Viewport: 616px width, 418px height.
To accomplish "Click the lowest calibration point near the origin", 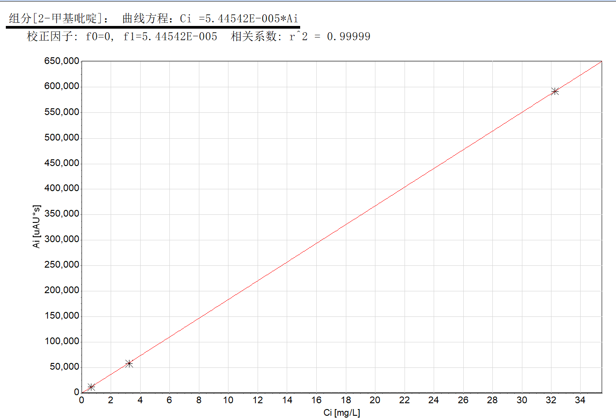I will tap(91, 387).
